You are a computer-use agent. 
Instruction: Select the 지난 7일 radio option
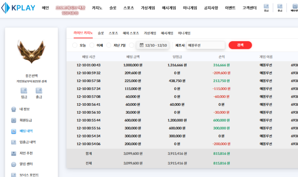[109, 45]
